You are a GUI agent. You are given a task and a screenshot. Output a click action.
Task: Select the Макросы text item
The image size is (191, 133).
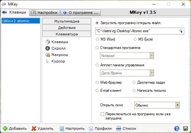(x=60, y=55)
